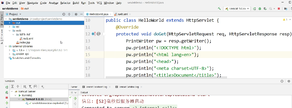
Task: Click the out breadcrumb in the navigation bar
Action: [x=25, y=9]
